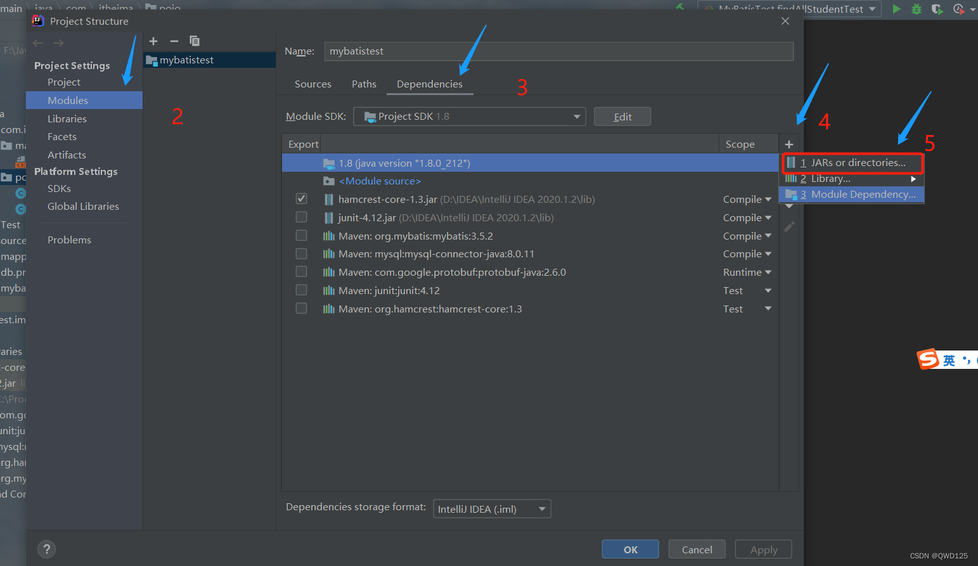Viewport: 978px width, 566px height.
Task: Click the OK button
Action: click(x=631, y=550)
